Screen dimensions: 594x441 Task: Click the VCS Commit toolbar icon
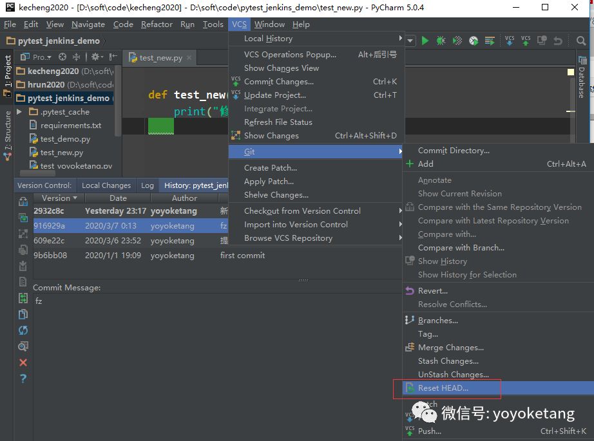[526, 41]
